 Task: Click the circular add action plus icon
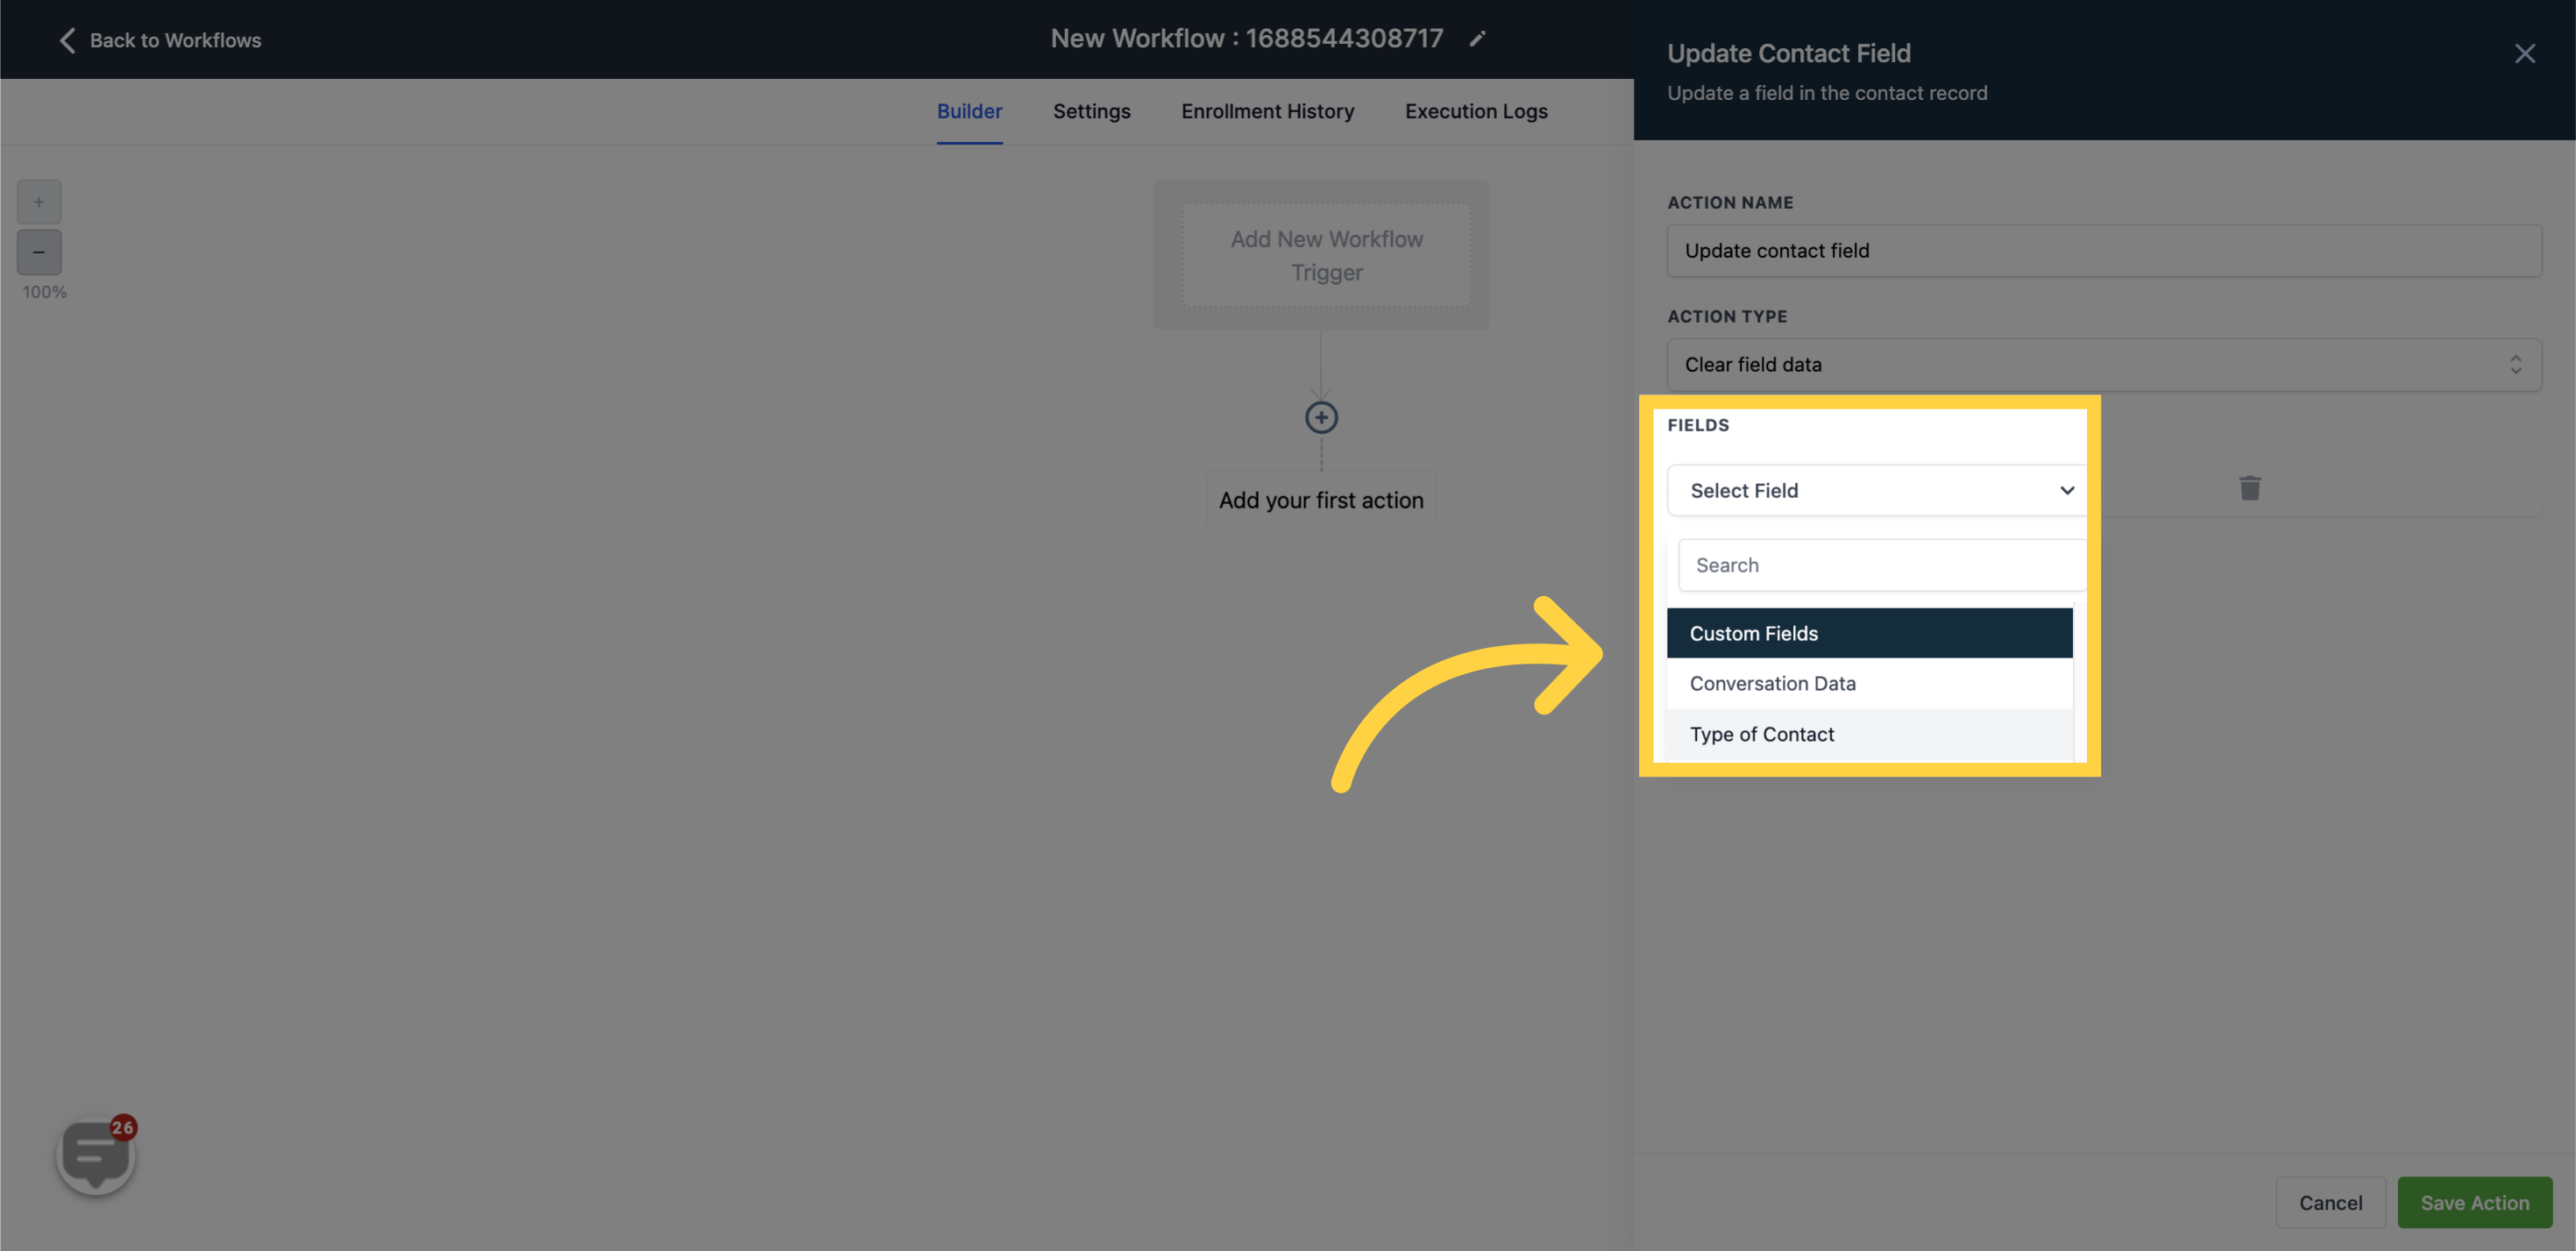point(1321,418)
